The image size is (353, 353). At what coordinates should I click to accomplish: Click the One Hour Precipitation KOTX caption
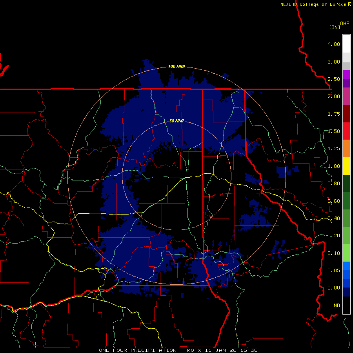(x=178, y=350)
